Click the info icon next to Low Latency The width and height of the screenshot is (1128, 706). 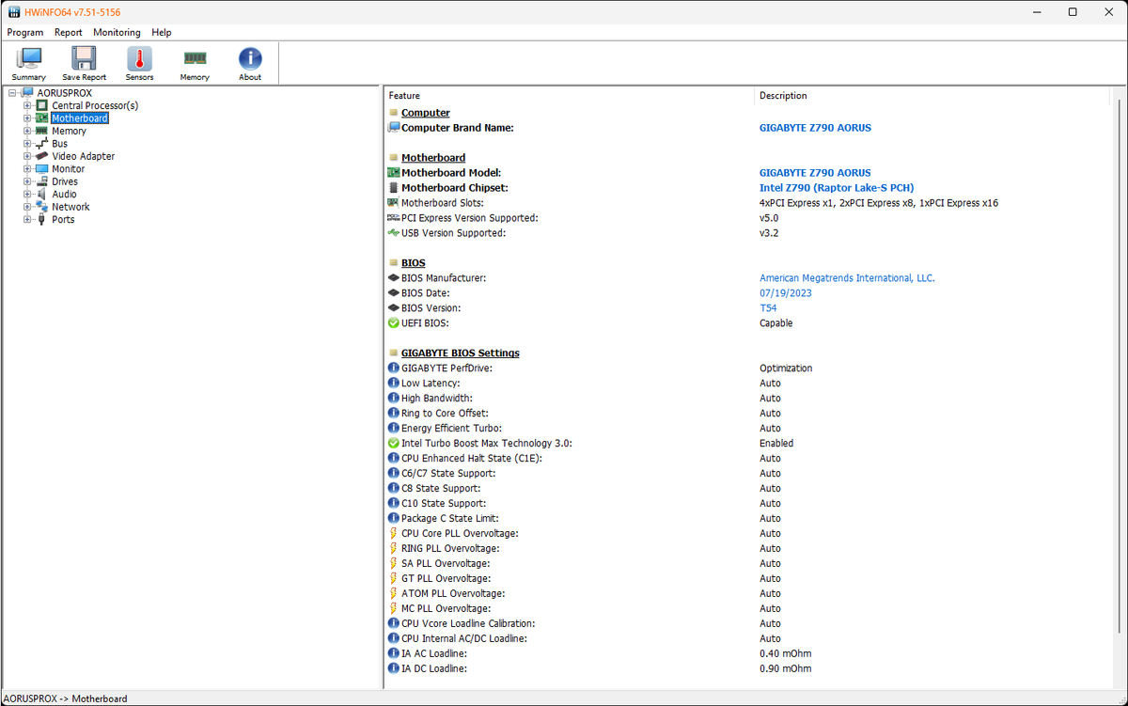pyautogui.click(x=394, y=383)
